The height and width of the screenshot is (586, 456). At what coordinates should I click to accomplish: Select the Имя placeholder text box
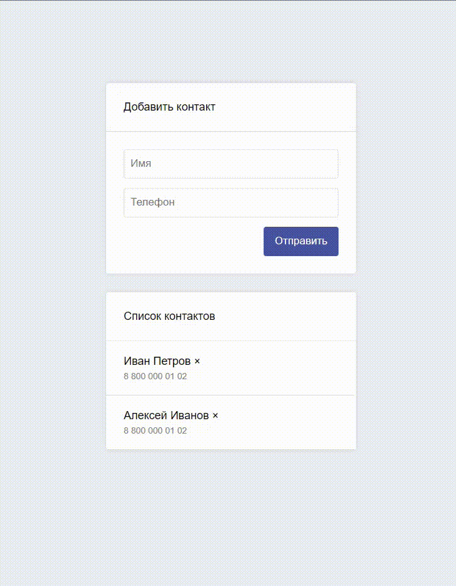click(230, 163)
